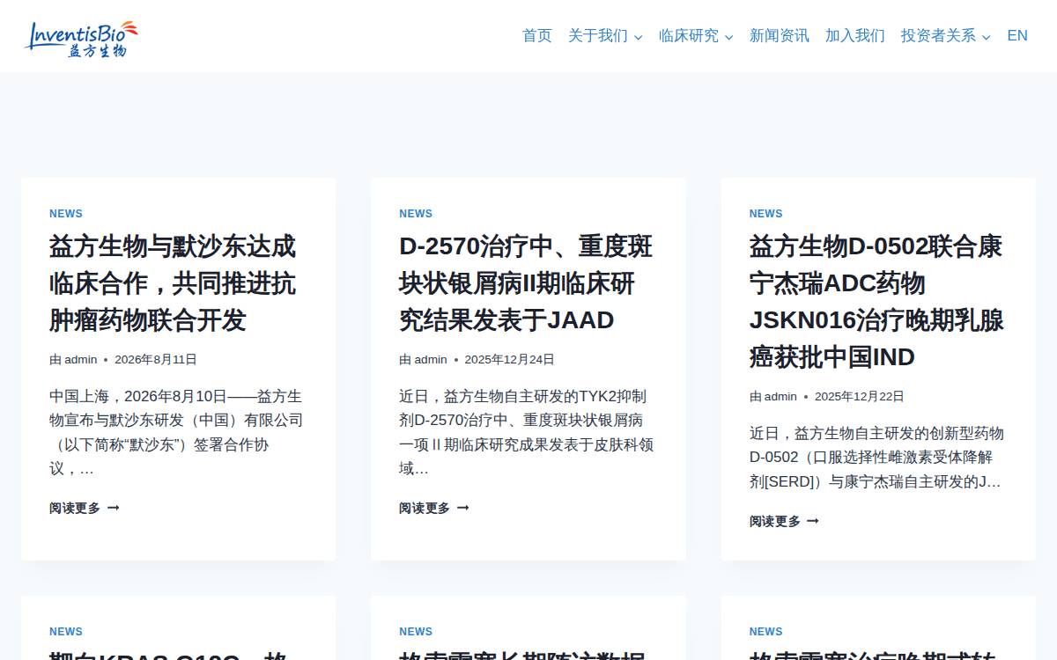Expand the 临床研究 dropdown chevron

[x=729, y=37]
